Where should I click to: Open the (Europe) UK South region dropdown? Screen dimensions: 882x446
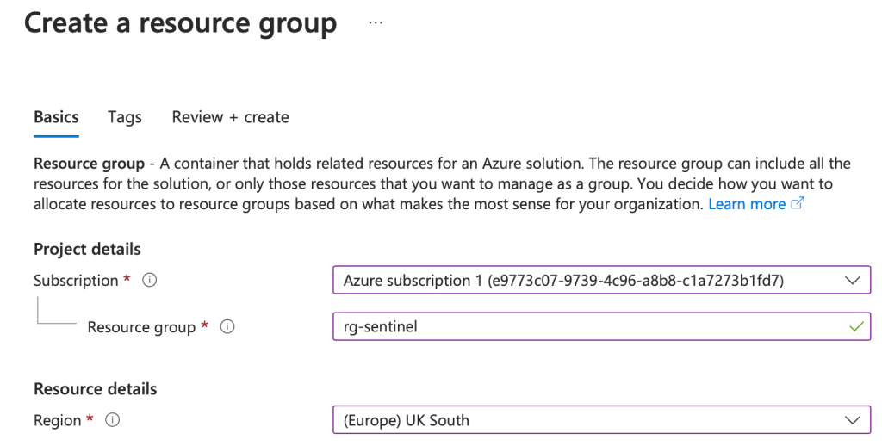[586, 420]
